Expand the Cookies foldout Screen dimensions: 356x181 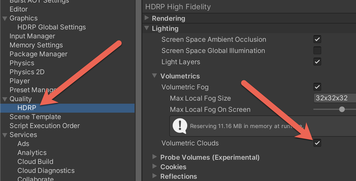[154, 166]
